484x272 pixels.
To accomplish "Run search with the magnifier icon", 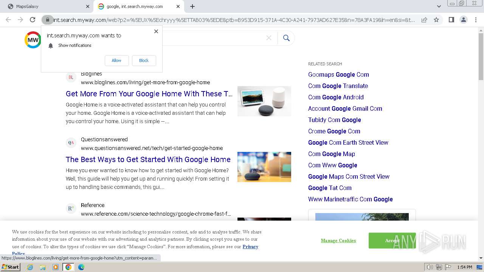I will click(x=286, y=38).
